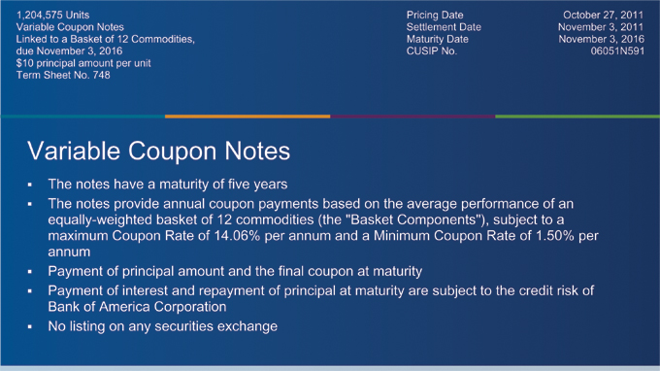Click the October 27, 2011 date

point(603,16)
